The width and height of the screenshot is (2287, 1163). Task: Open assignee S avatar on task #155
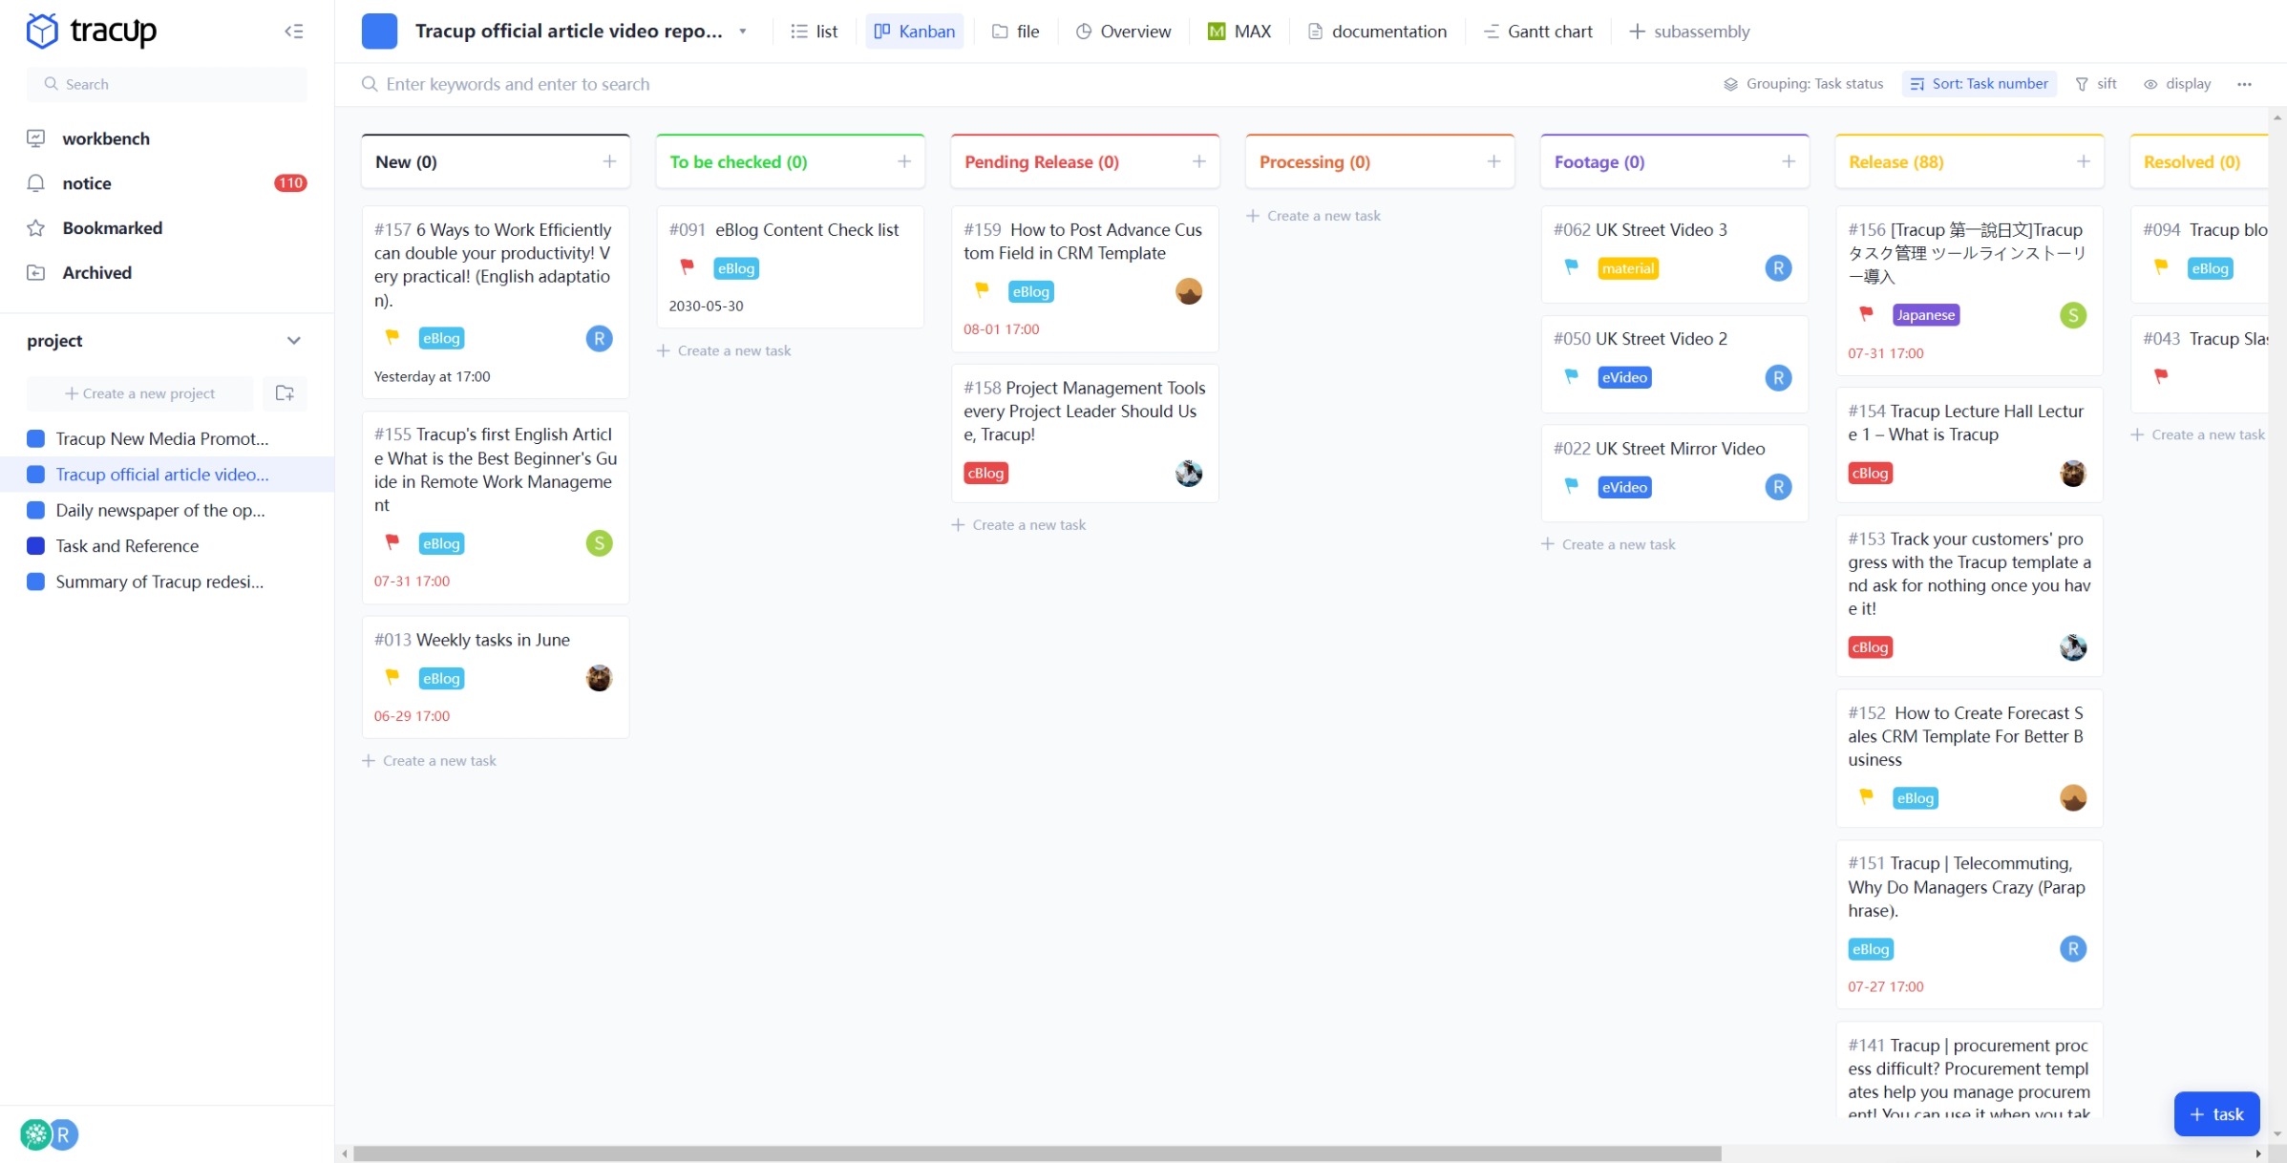(599, 543)
